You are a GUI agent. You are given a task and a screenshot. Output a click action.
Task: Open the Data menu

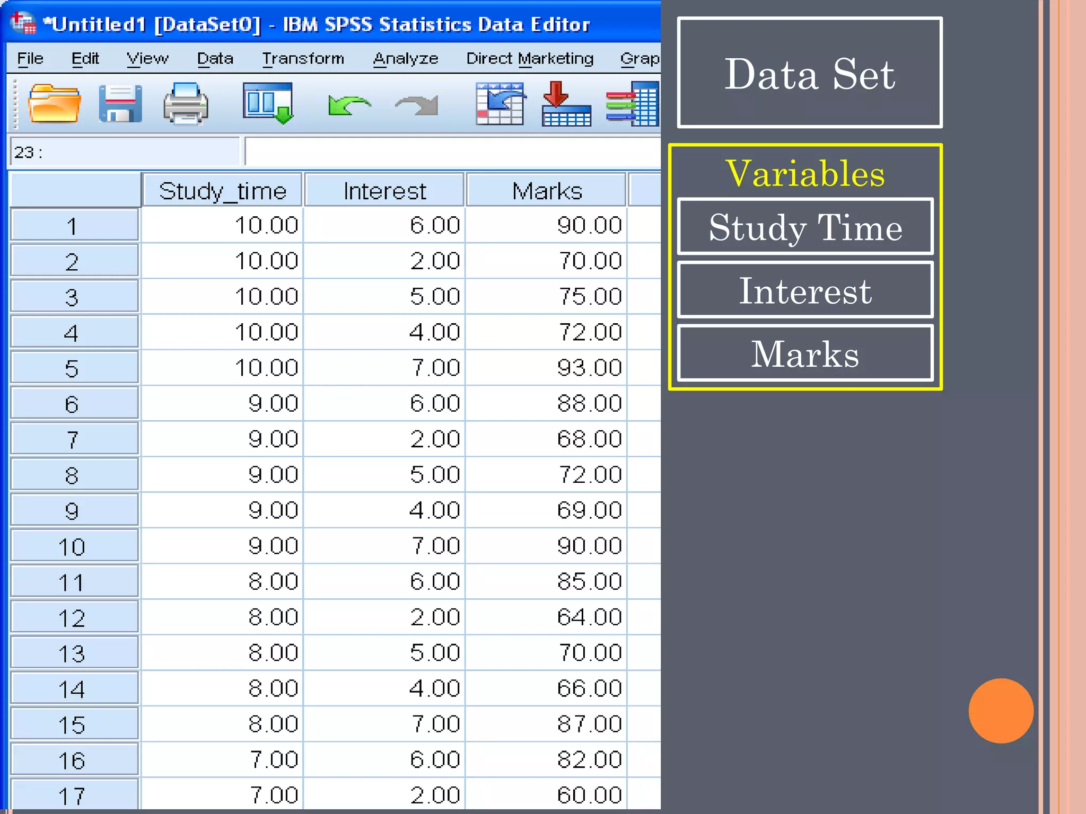coord(215,58)
